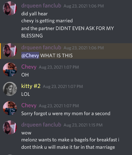Click the timestamp next to kitty #2
The height and width of the screenshot is (155, 132).
(63, 87)
